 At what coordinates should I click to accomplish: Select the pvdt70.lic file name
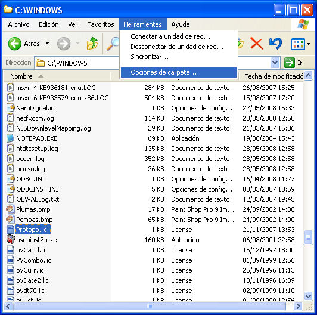[x=30, y=291]
